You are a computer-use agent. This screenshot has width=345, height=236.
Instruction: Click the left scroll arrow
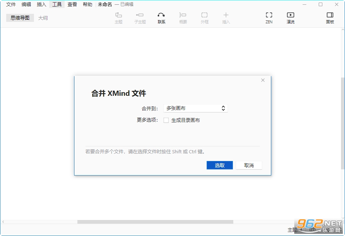3,222
